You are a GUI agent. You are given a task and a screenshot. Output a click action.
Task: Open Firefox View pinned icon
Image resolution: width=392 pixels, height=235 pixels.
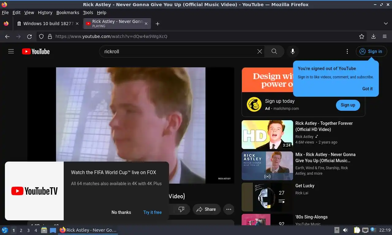[x=6, y=24]
